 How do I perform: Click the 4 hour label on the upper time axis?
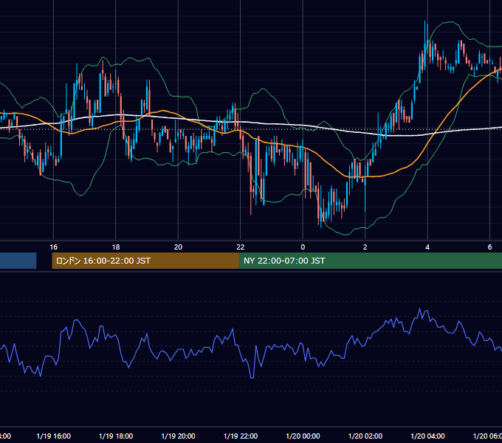(427, 247)
